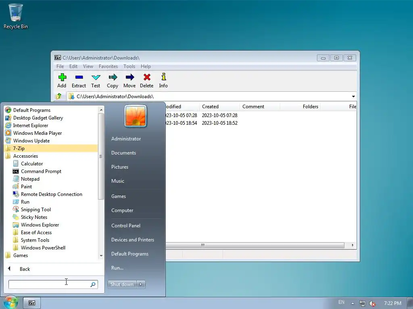413x309 pixels.
Task: Open the Help menu
Action: [x=146, y=66]
